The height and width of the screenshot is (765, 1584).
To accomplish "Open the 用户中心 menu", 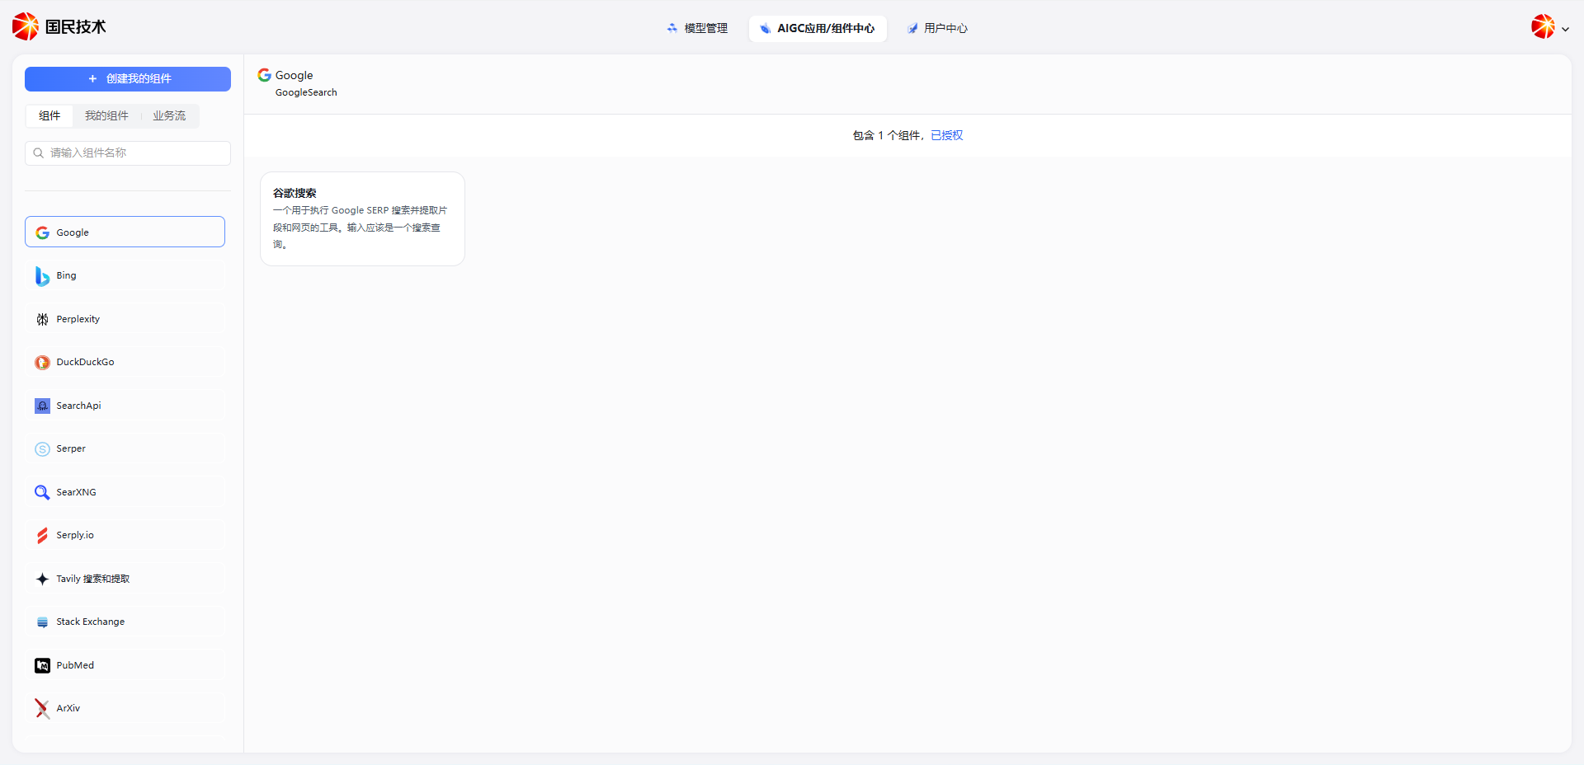I will coord(937,28).
